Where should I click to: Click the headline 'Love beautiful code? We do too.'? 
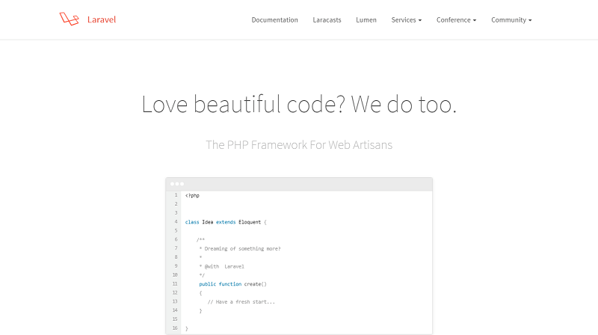click(x=299, y=104)
